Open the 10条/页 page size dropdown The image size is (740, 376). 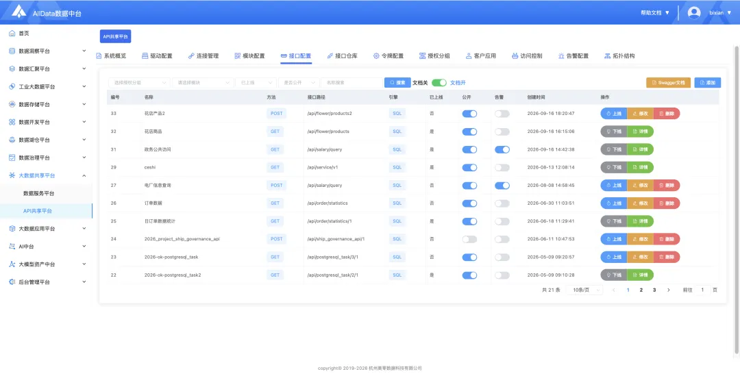(x=584, y=290)
